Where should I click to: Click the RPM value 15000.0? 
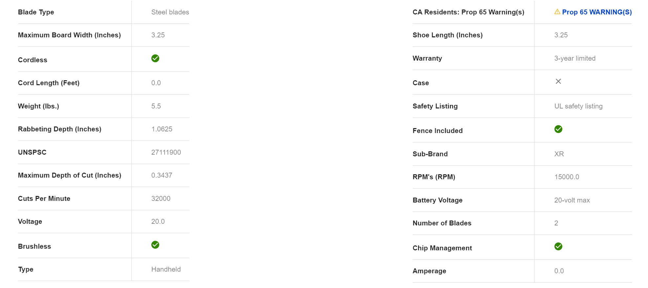[x=567, y=177]
